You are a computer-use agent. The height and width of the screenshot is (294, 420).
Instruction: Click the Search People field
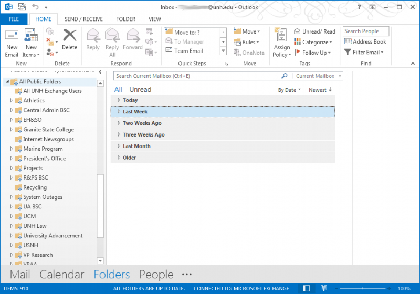[x=366, y=31]
